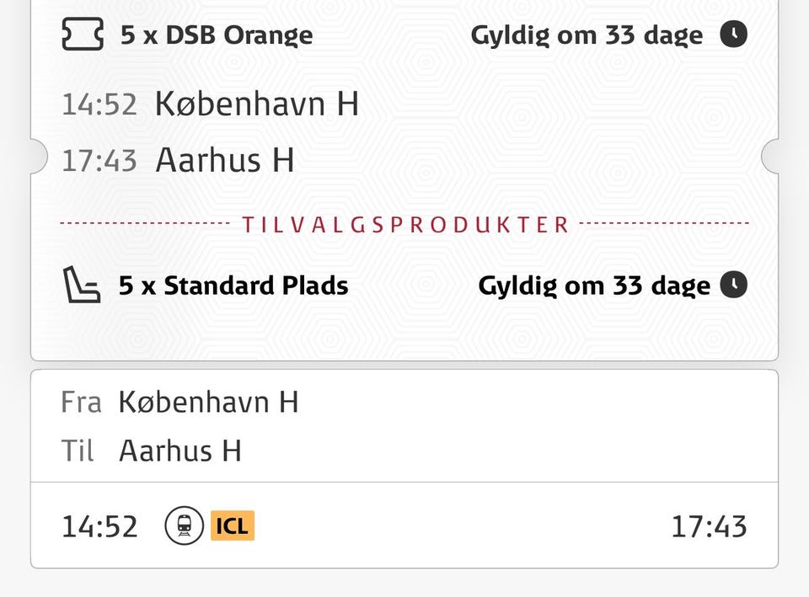
Task: Tap the 14:52 departure time on ticket
Action: pyautogui.click(x=99, y=105)
